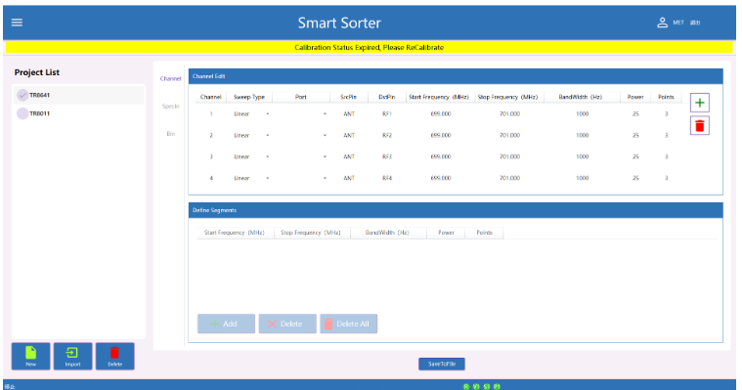The height and width of the screenshot is (390, 742).
Task: Click the Channel column header
Action: pyautogui.click(x=210, y=97)
